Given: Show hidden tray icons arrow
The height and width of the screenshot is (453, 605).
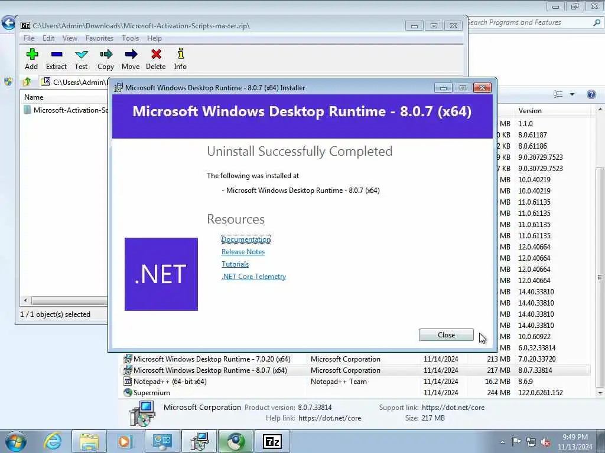Looking at the screenshot, I should click(502, 442).
